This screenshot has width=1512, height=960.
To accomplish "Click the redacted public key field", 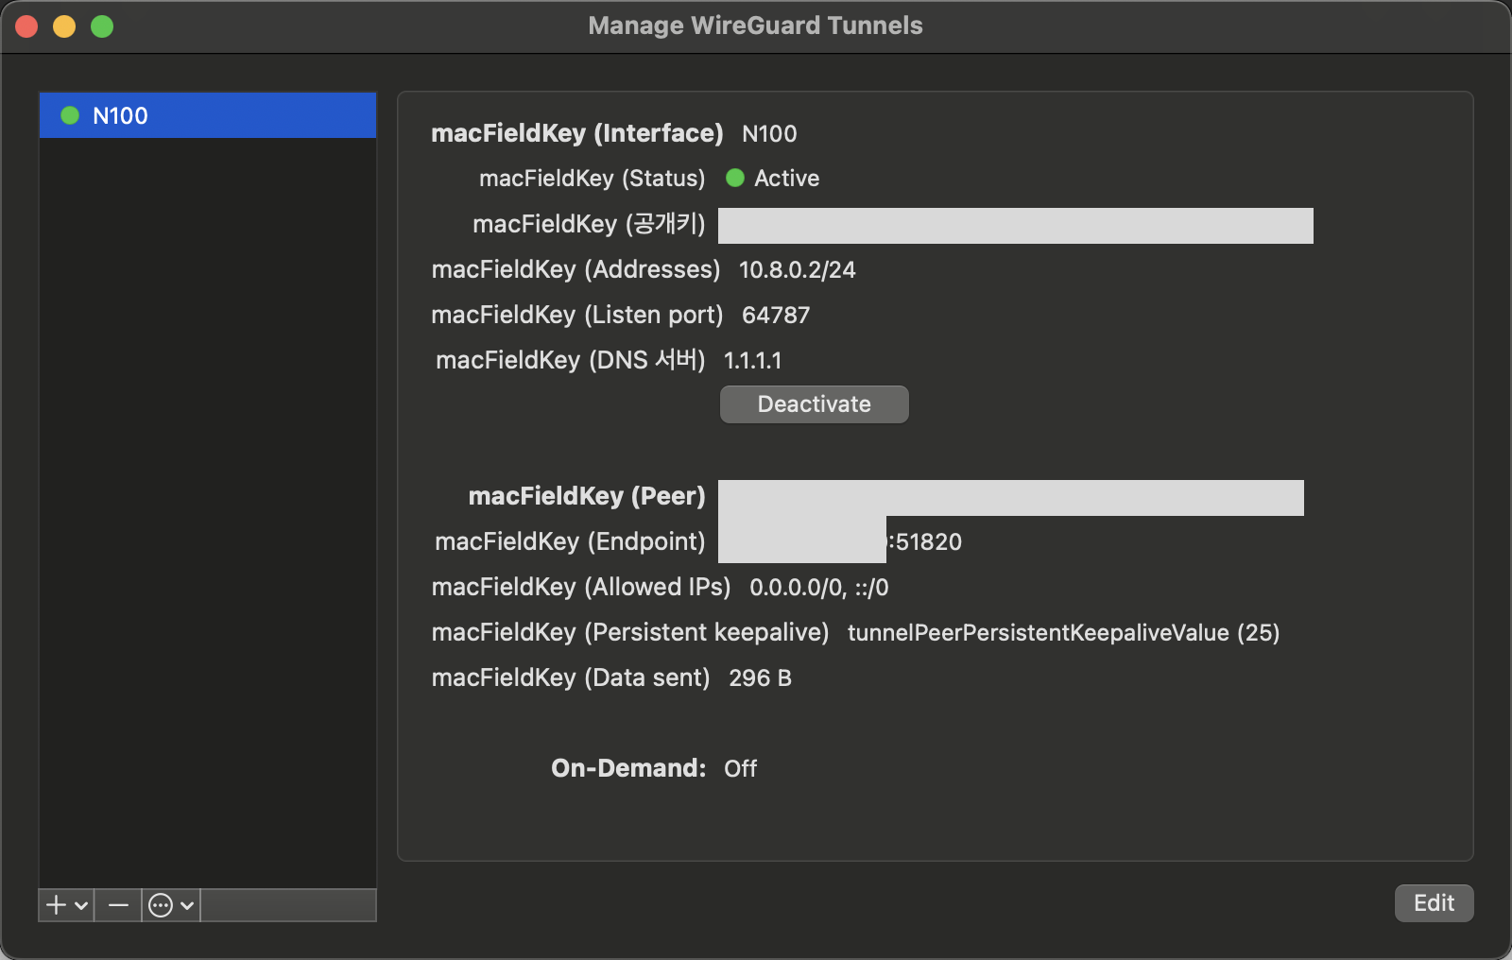I will point(1016,226).
